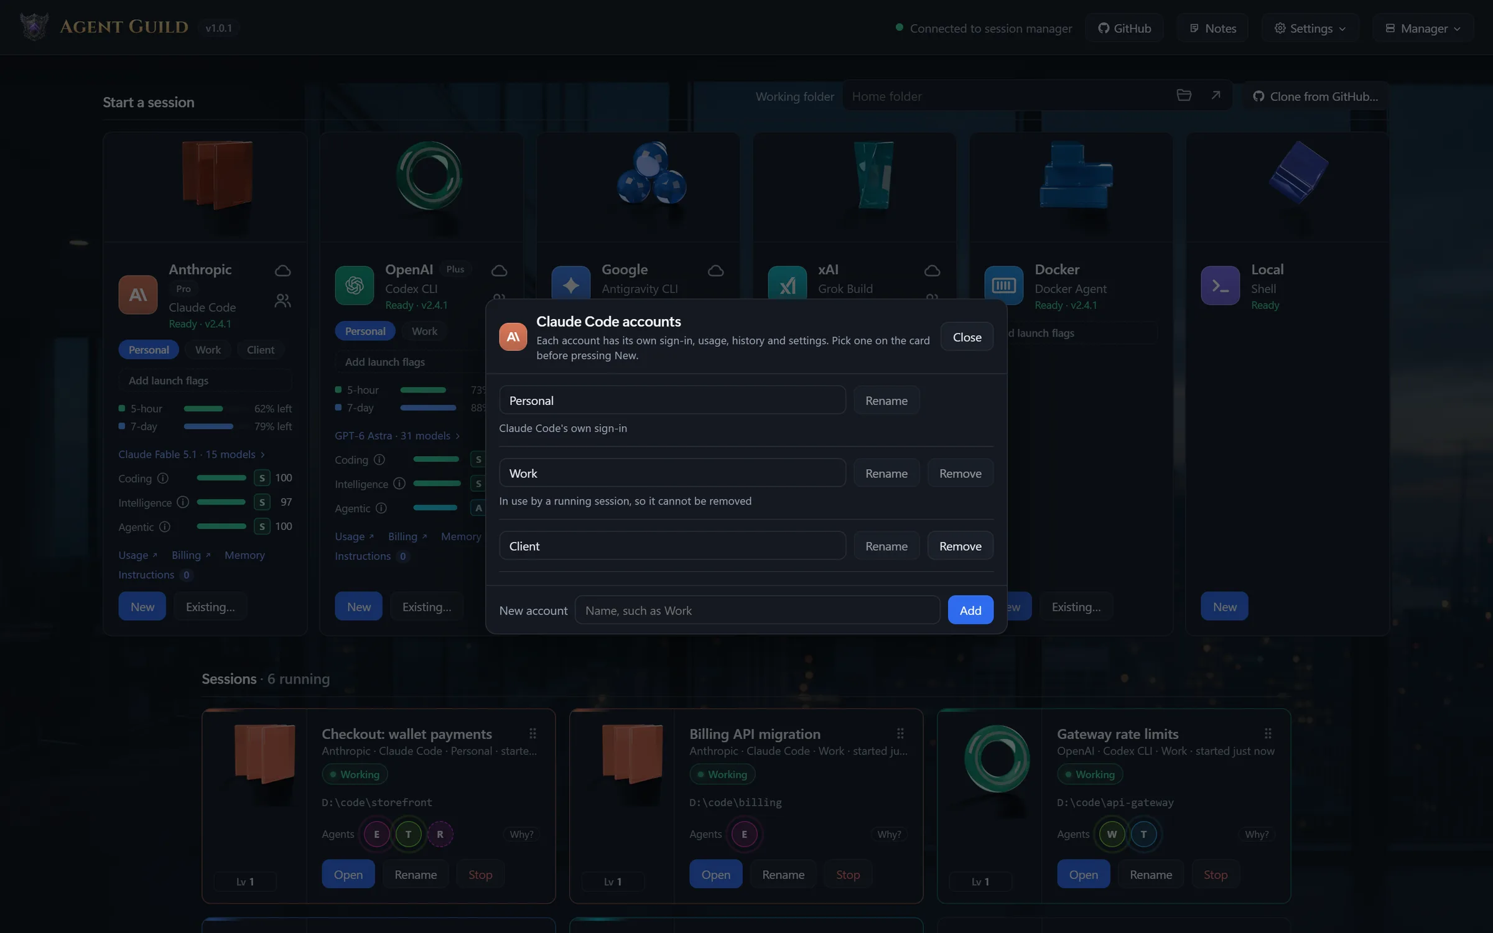The width and height of the screenshot is (1493, 933).
Task: Open the Usage link on Anthropic card
Action: (x=137, y=555)
